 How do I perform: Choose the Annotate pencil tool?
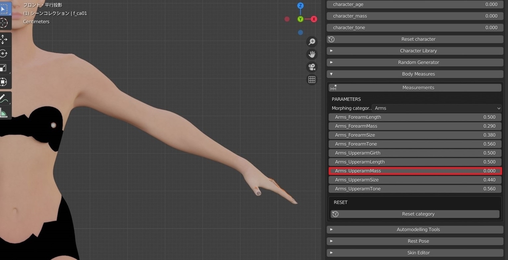point(4,98)
